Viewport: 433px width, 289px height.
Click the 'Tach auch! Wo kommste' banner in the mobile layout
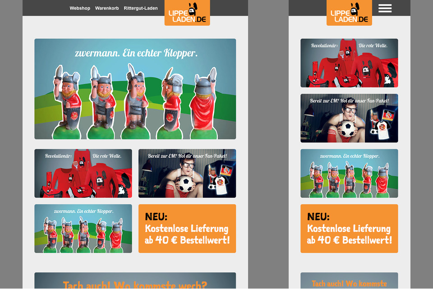pyautogui.click(x=349, y=280)
